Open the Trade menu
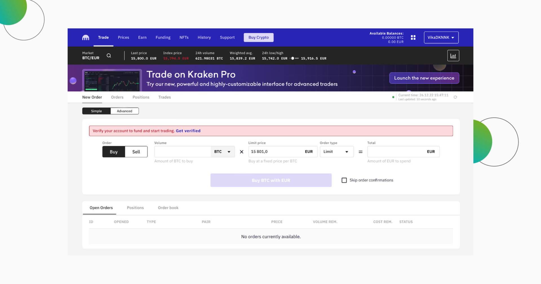Viewport: 541px width, 284px height. coord(103,37)
